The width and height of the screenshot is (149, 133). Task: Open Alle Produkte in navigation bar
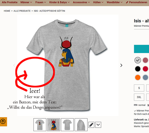10,2
